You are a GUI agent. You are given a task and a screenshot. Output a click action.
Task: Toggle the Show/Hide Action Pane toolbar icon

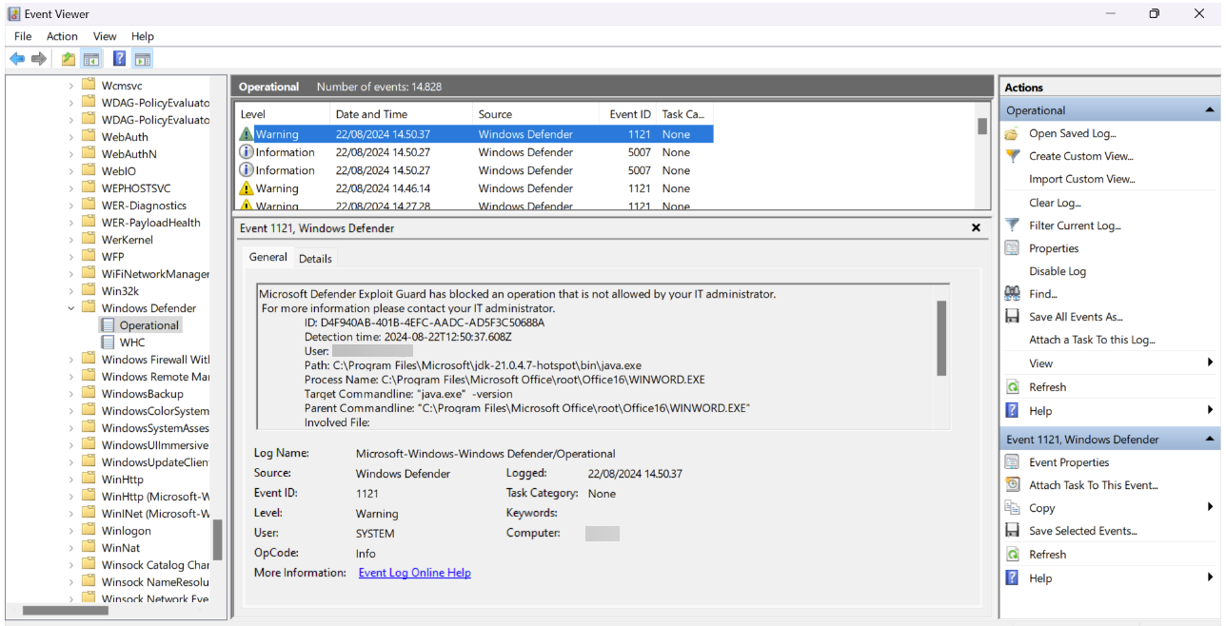(142, 59)
